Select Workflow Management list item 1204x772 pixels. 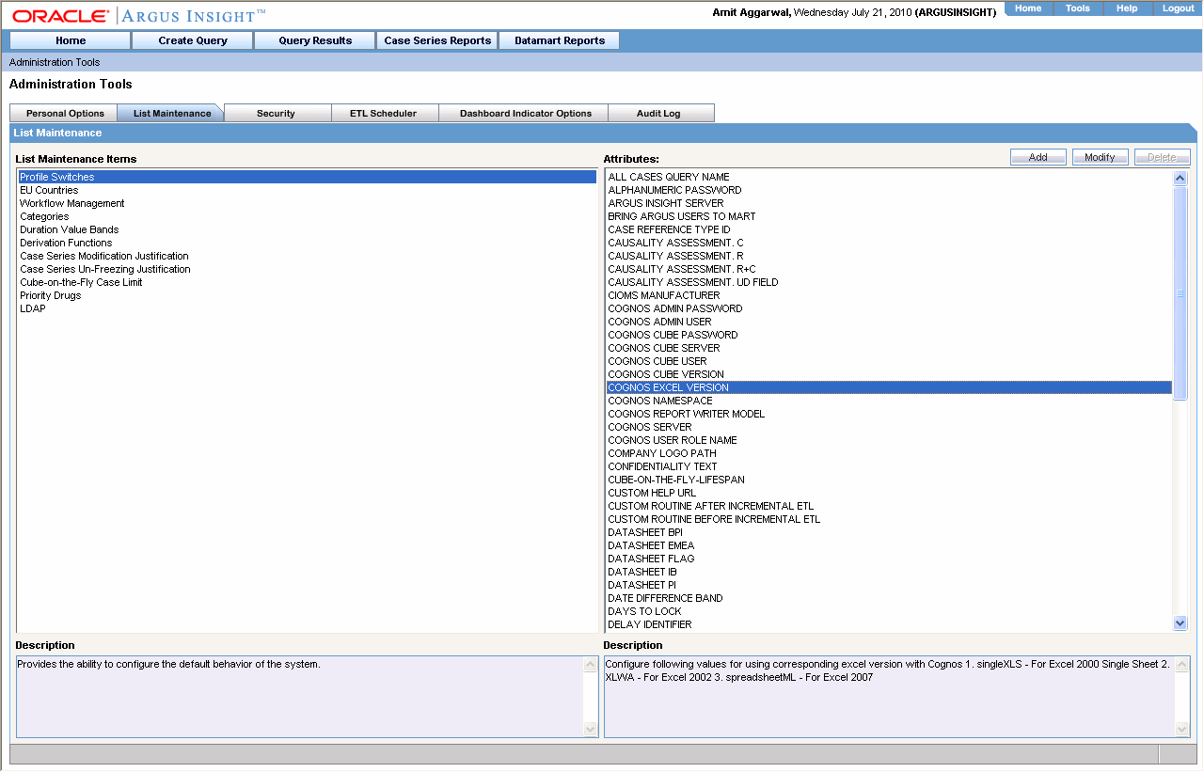[308, 203]
